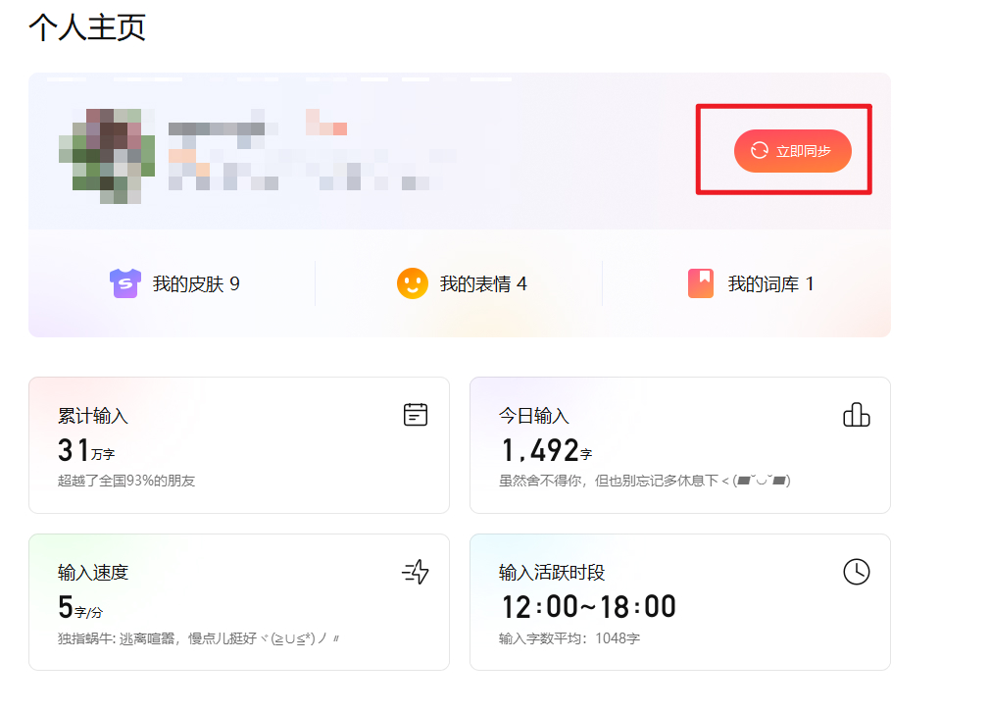The height and width of the screenshot is (712, 990).
Task: Click the text 输入字数平均: 1048字
Action: pos(569,638)
